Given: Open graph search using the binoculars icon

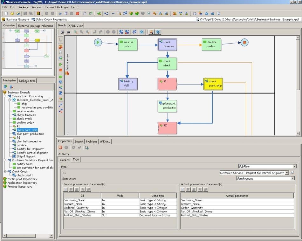Looking at the screenshot, I should (68, 32).
